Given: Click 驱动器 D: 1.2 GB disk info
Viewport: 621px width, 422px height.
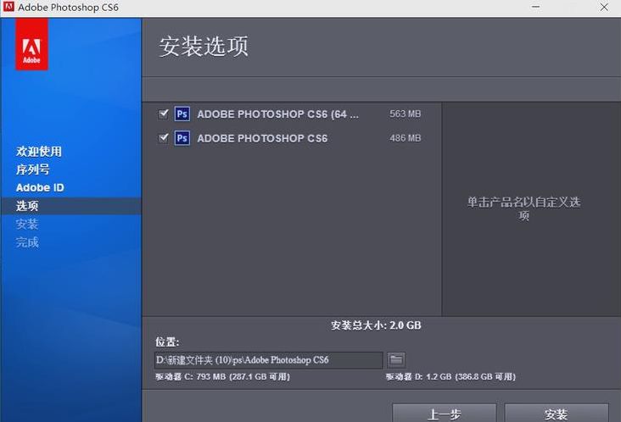Looking at the screenshot, I should pyautogui.click(x=450, y=377).
